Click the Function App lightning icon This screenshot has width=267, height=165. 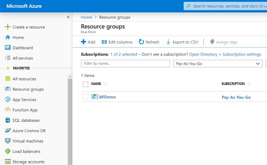(x=8, y=110)
